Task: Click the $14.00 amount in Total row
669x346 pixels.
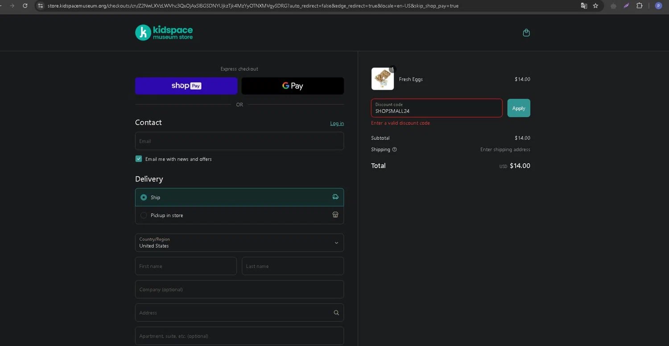Action: click(520, 166)
